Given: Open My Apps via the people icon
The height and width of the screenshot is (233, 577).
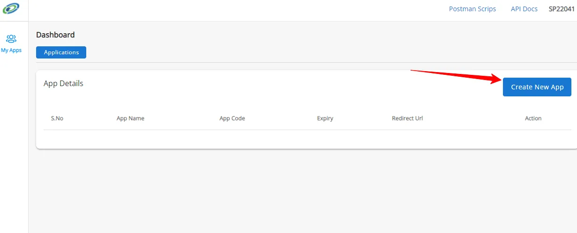Looking at the screenshot, I should click(x=11, y=39).
